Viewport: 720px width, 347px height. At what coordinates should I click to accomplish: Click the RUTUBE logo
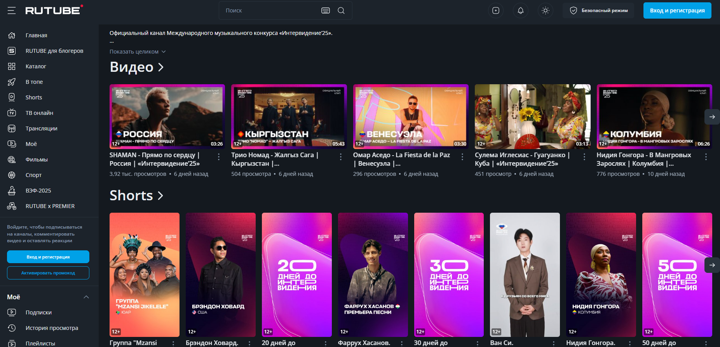coord(54,10)
